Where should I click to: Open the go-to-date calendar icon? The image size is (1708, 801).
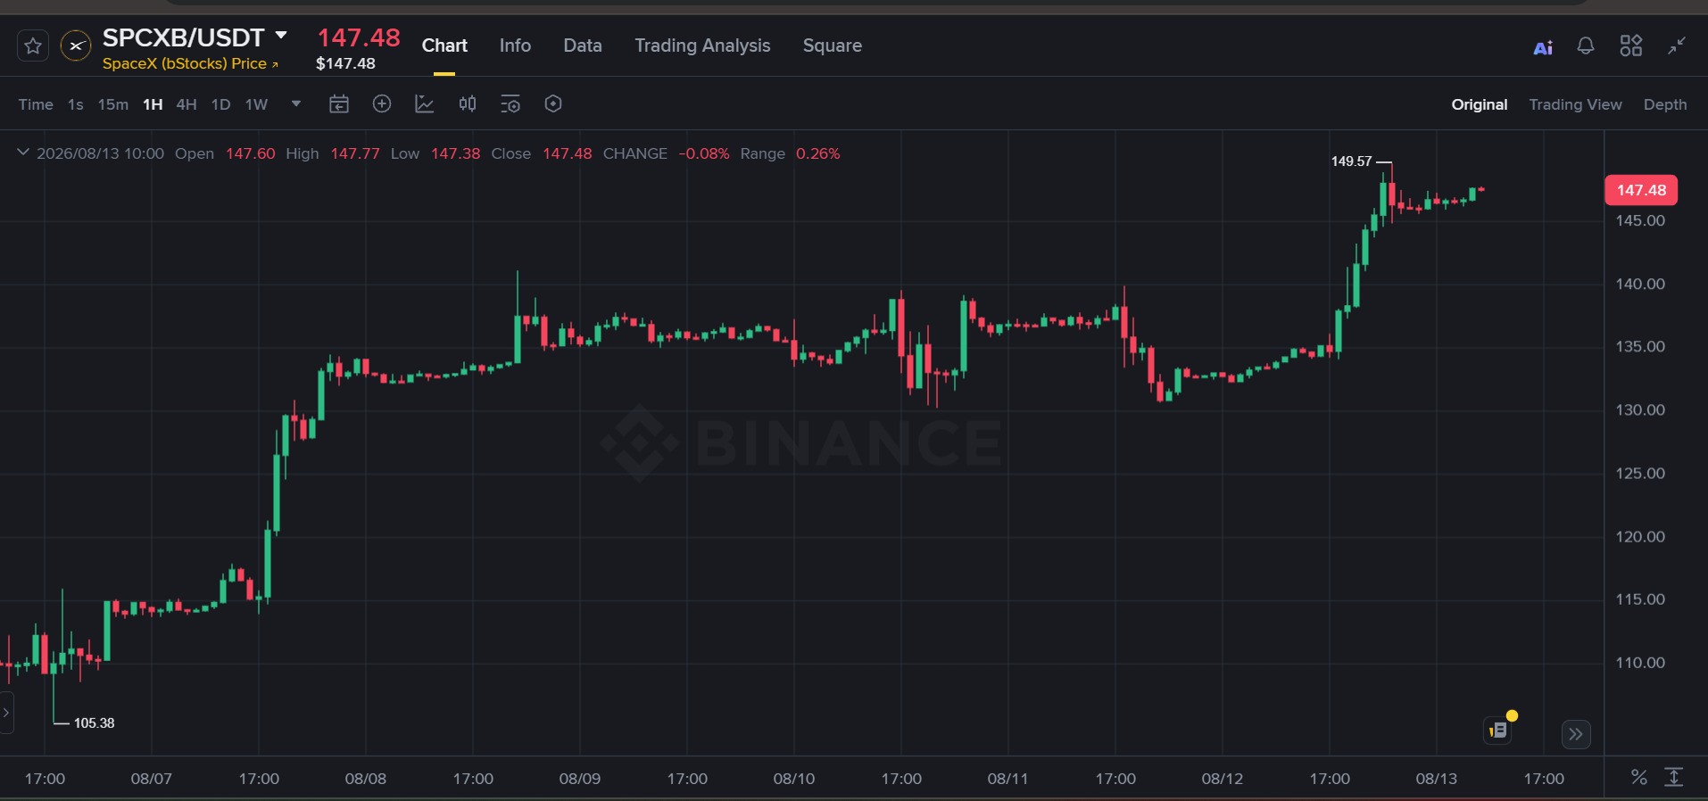pos(339,104)
